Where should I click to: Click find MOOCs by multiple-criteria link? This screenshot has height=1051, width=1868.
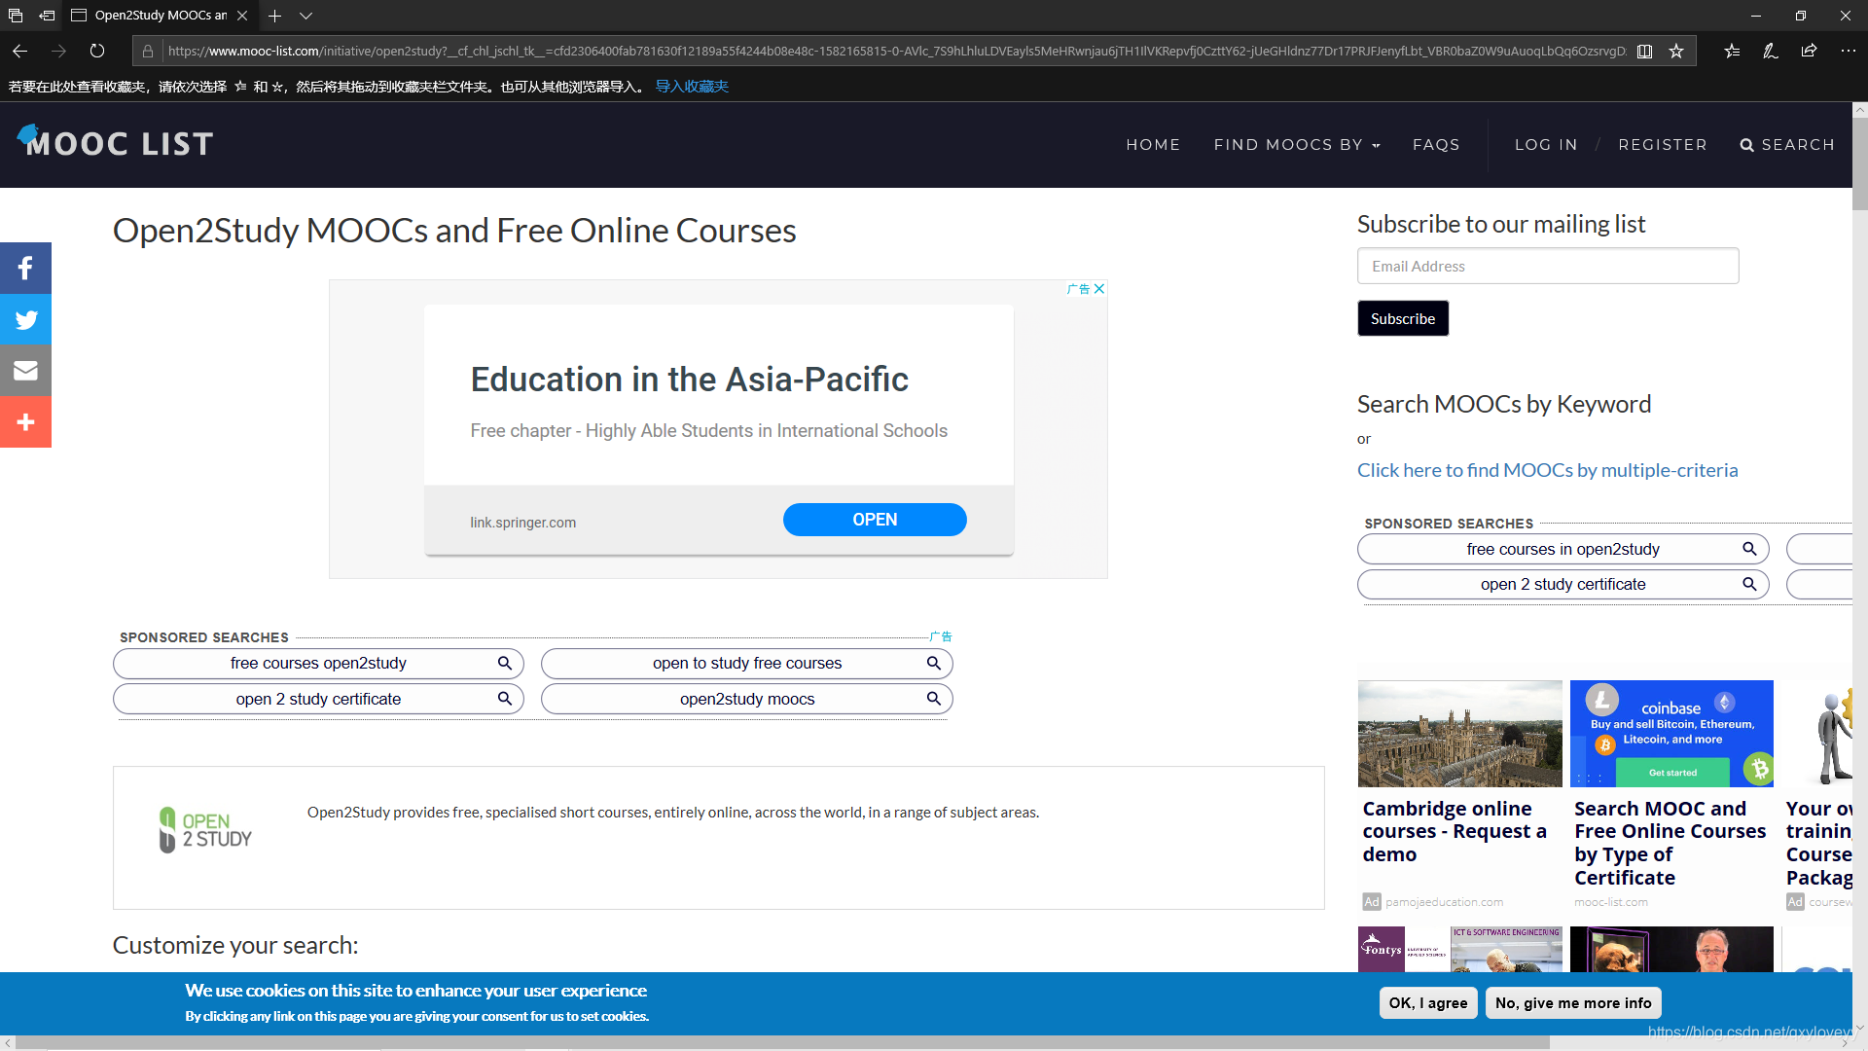[x=1547, y=470]
